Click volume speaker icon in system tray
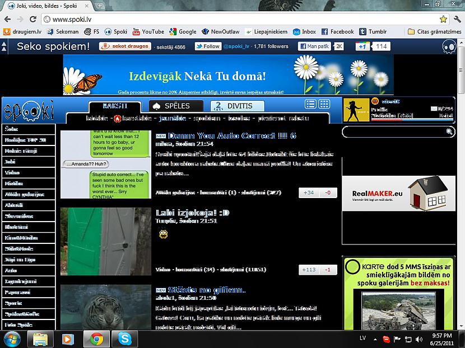The image size is (465, 348). tap(419, 339)
